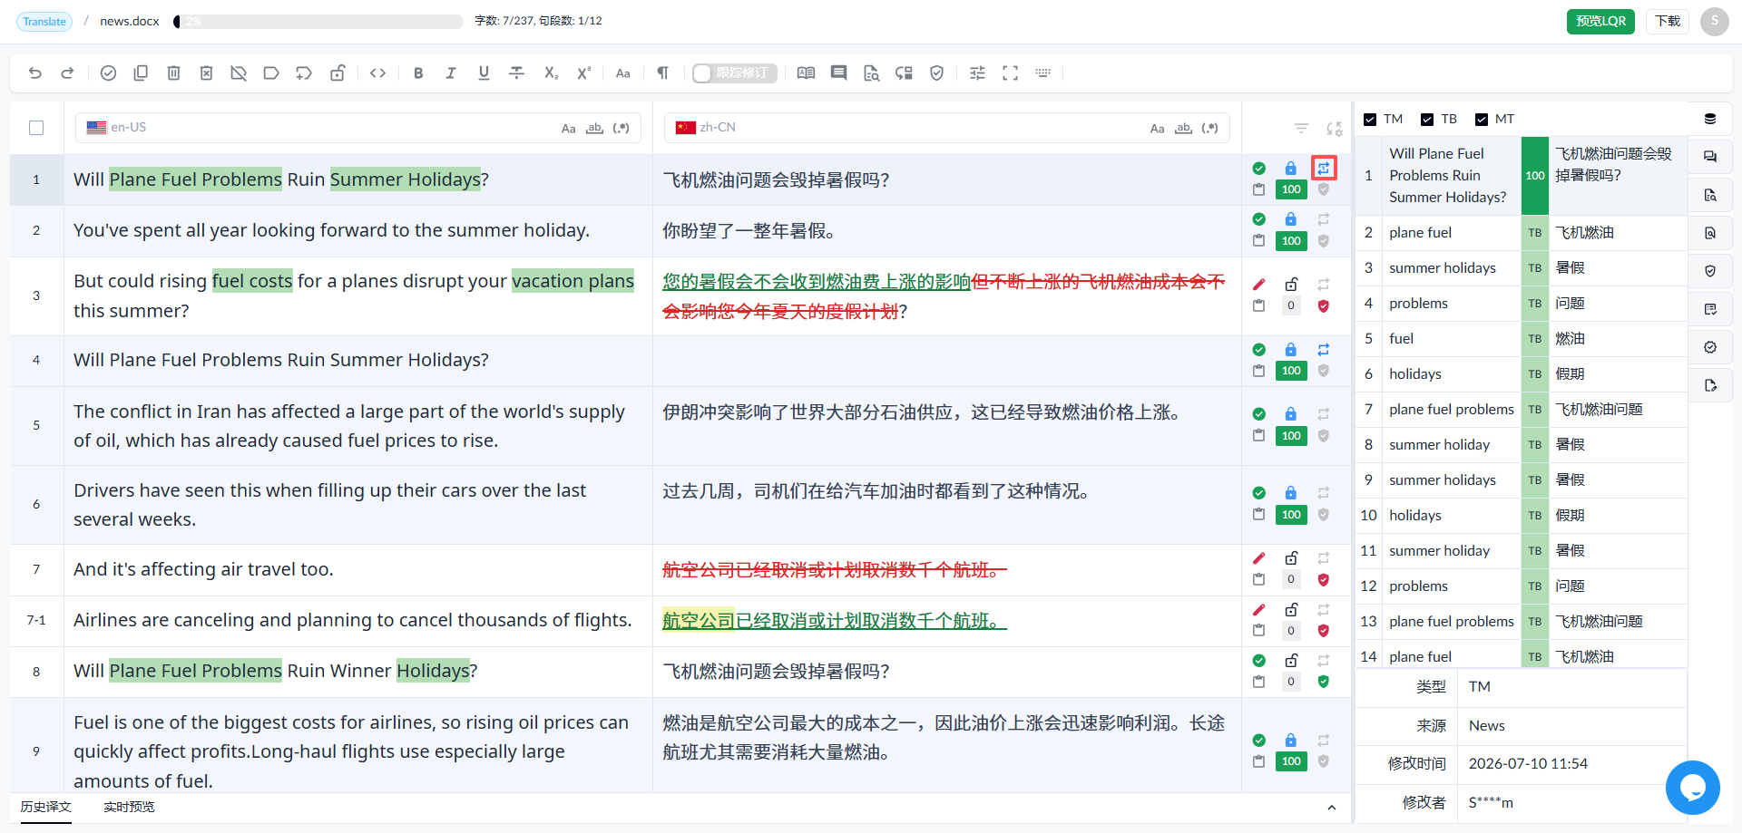1742x833 pixels.
Task: Redo the last action in toolbar
Action: coord(67,73)
